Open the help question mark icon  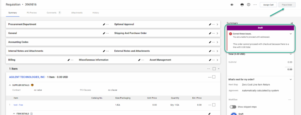(249, 5)
